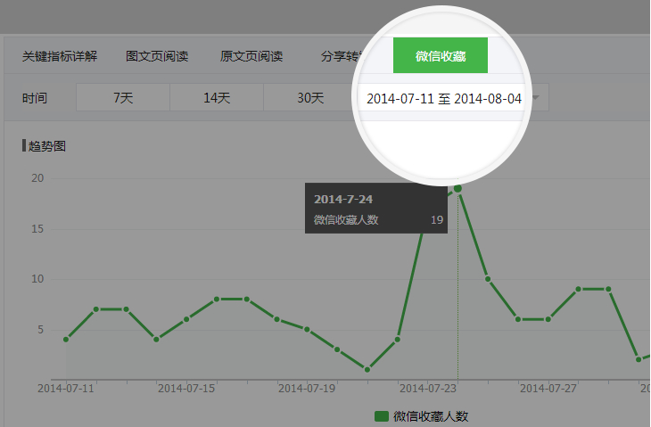Image resolution: width=651 pixels, height=427 pixels.
Task: Click the y-axis value 20
Action: point(37,178)
